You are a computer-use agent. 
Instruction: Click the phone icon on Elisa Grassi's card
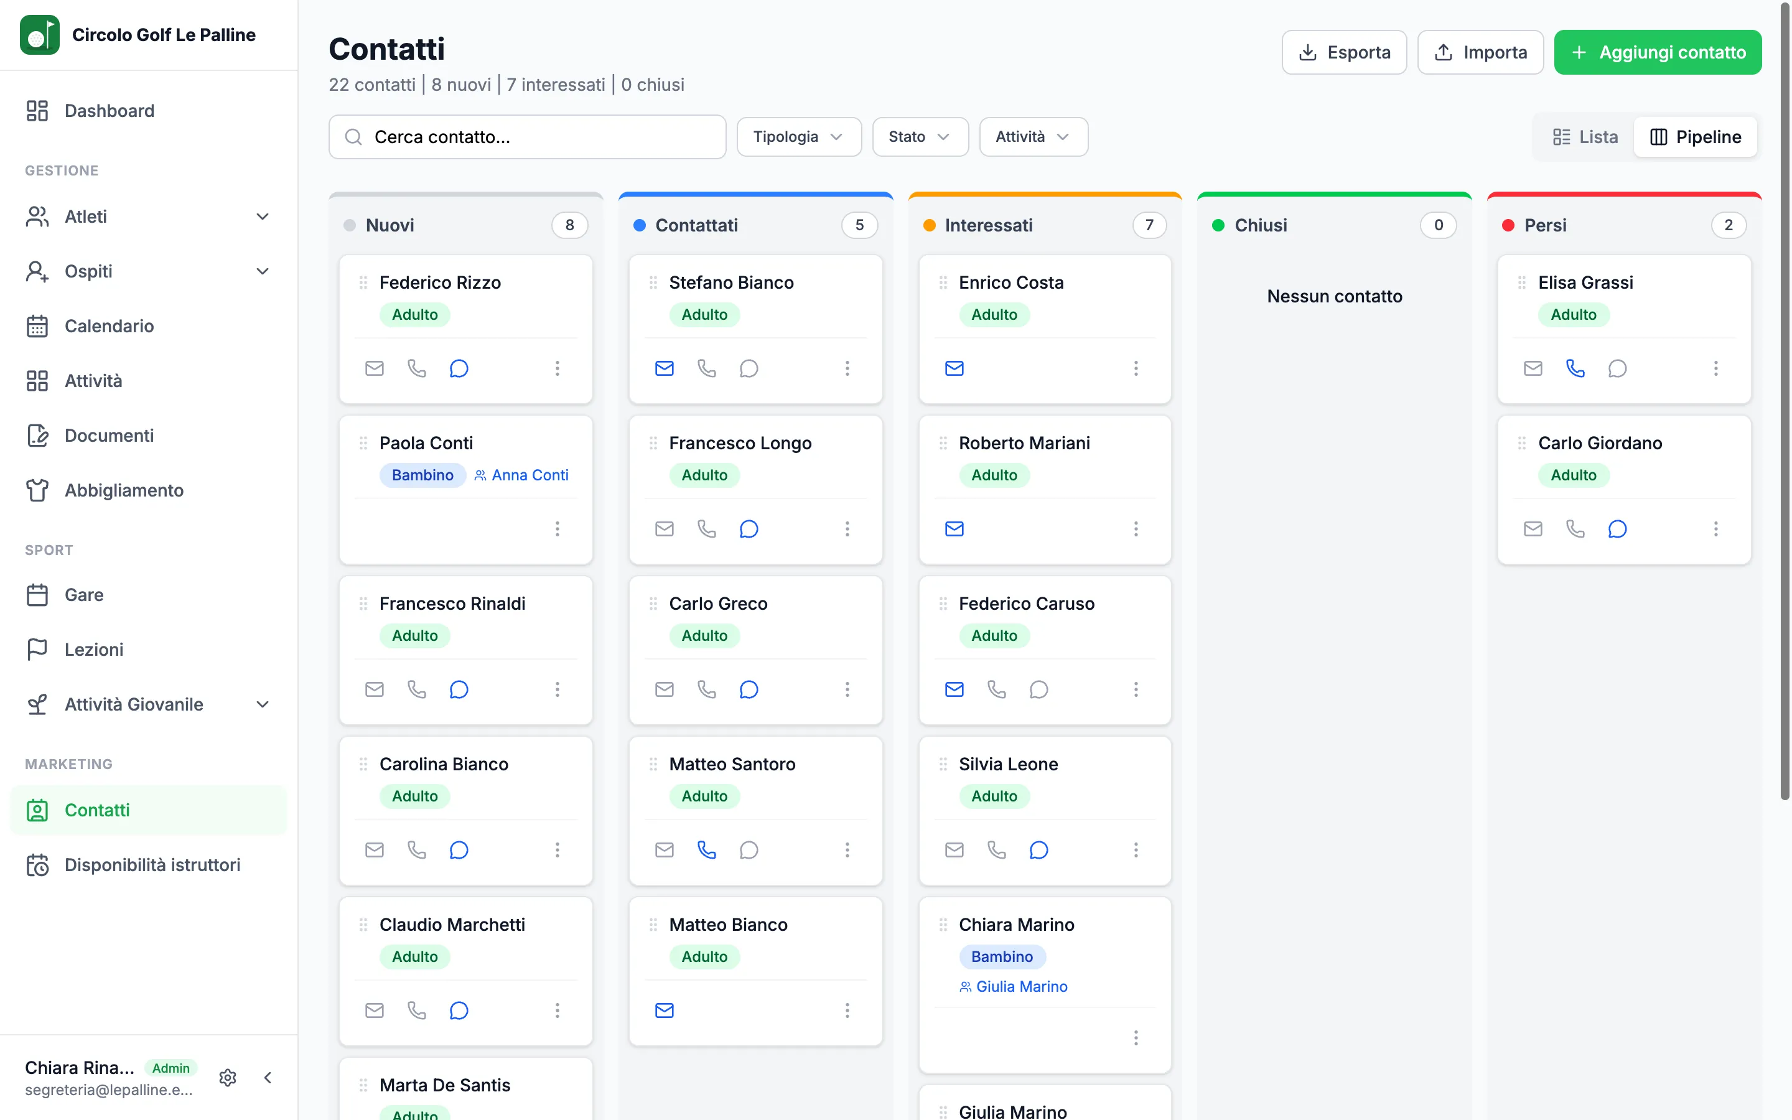point(1575,368)
